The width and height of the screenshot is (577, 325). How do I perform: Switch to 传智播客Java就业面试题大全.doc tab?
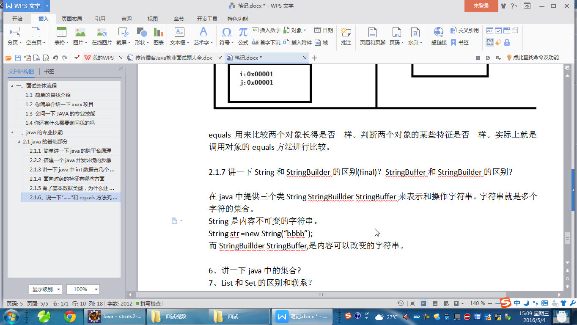point(174,58)
